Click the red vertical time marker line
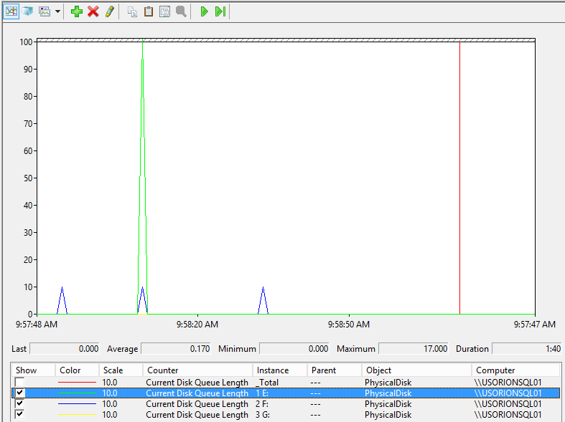Screen dimensions: 565x422 (x=459, y=178)
